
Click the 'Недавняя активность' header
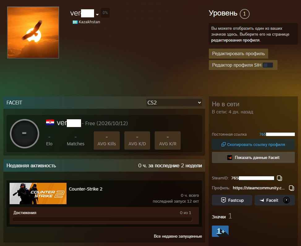[31, 166]
